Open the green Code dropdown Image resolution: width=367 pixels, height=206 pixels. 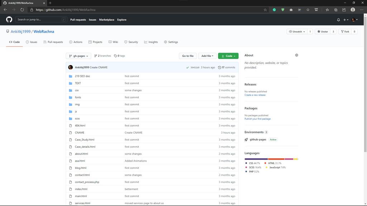coord(228,56)
